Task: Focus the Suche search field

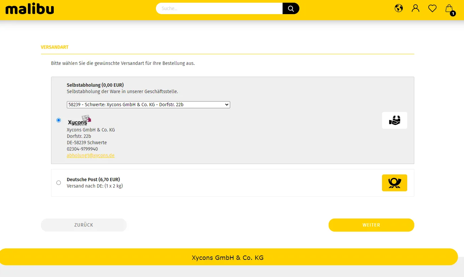Action: (219, 8)
